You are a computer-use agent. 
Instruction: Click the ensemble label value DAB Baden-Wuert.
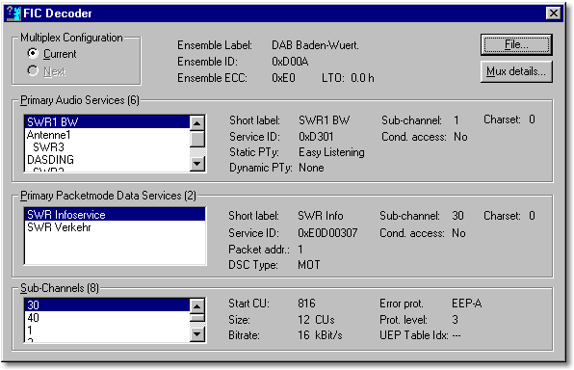[315, 45]
